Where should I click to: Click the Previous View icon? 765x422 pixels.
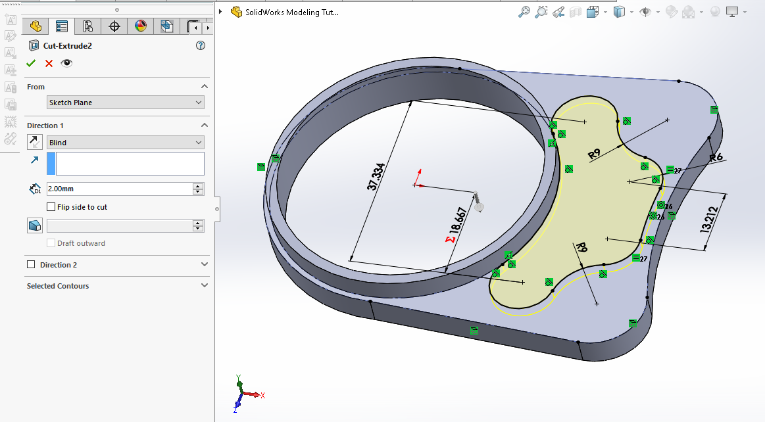click(x=558, y=12)
